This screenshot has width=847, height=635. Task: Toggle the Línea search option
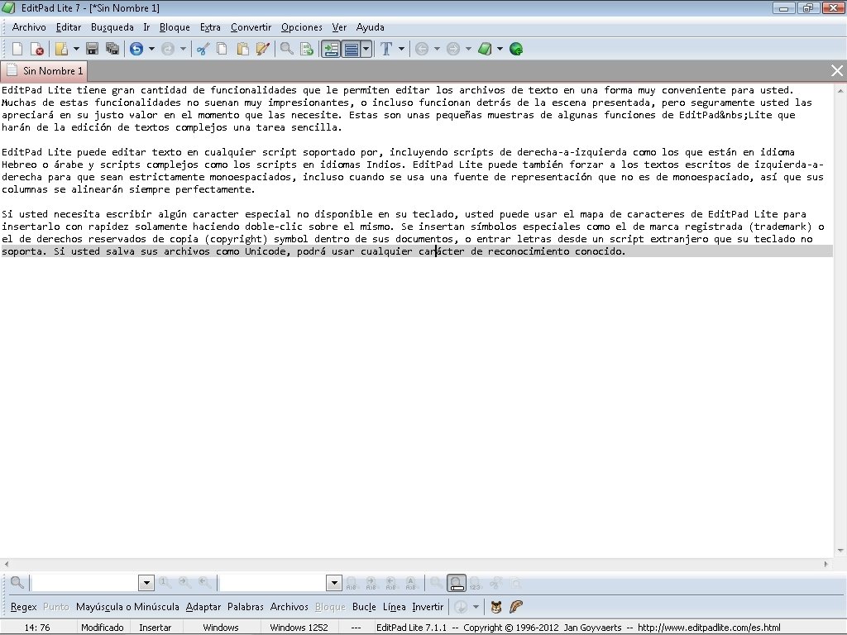coord(395,607)
